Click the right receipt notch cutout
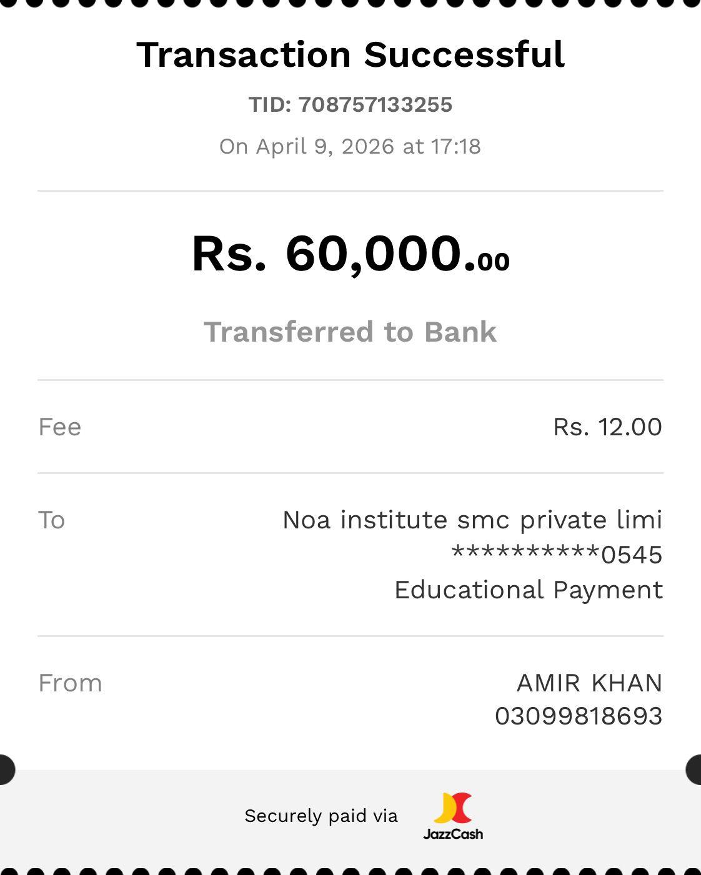 click(x=695, y=769)
